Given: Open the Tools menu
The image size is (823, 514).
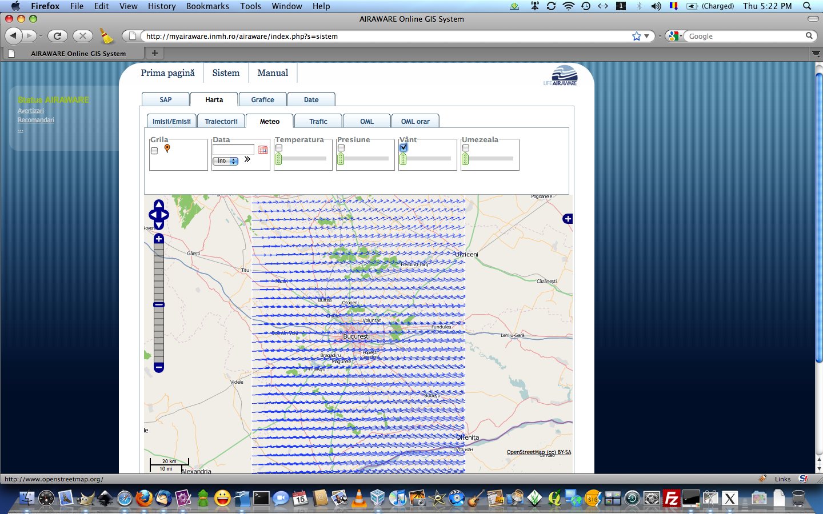Looking at the screenshot, I should pos(250,6).
